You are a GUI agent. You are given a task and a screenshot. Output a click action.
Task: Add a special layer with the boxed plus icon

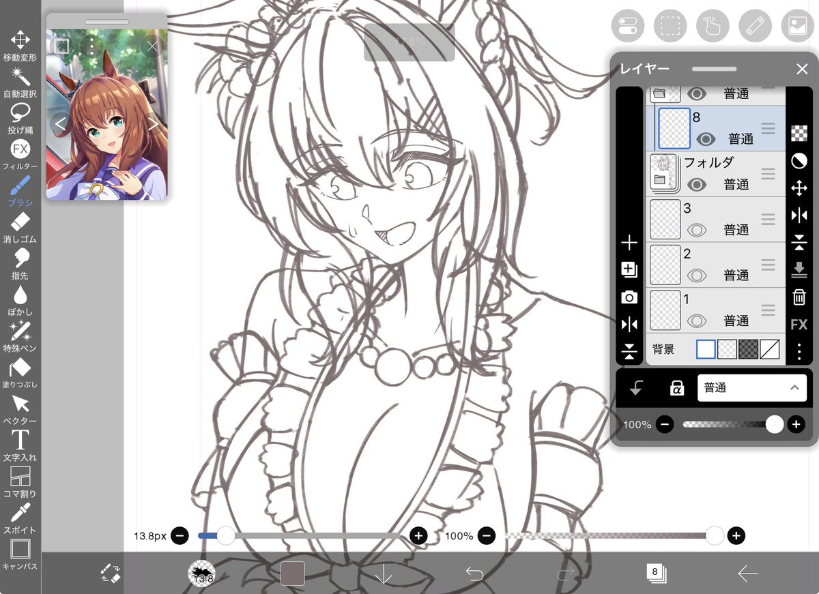pos(629,270)
